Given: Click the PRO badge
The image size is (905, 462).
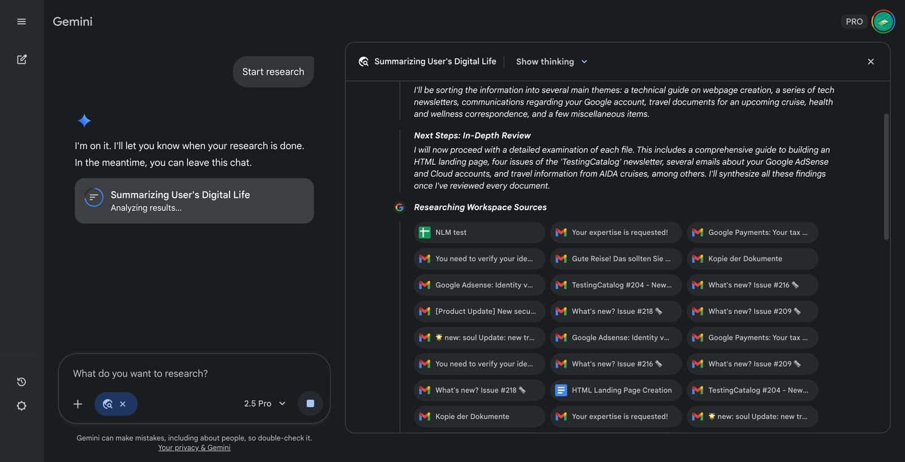Looking at the screenshot, I should point(854,21).
